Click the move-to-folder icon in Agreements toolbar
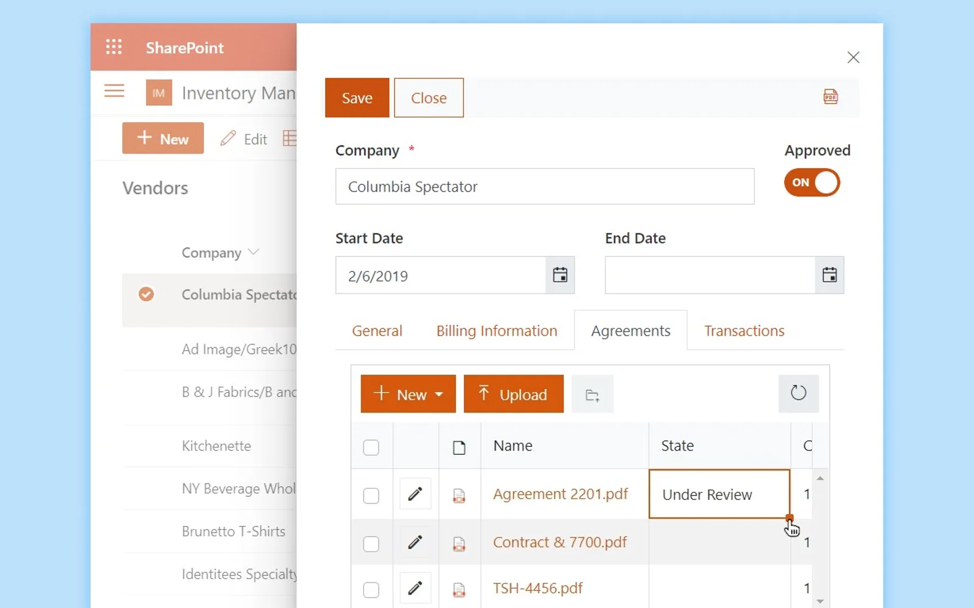 [x=592, y=395]
